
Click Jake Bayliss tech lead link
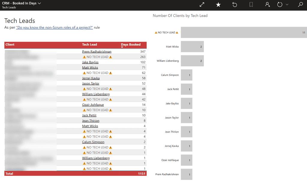pyautogui.click(x=90, y=62)
